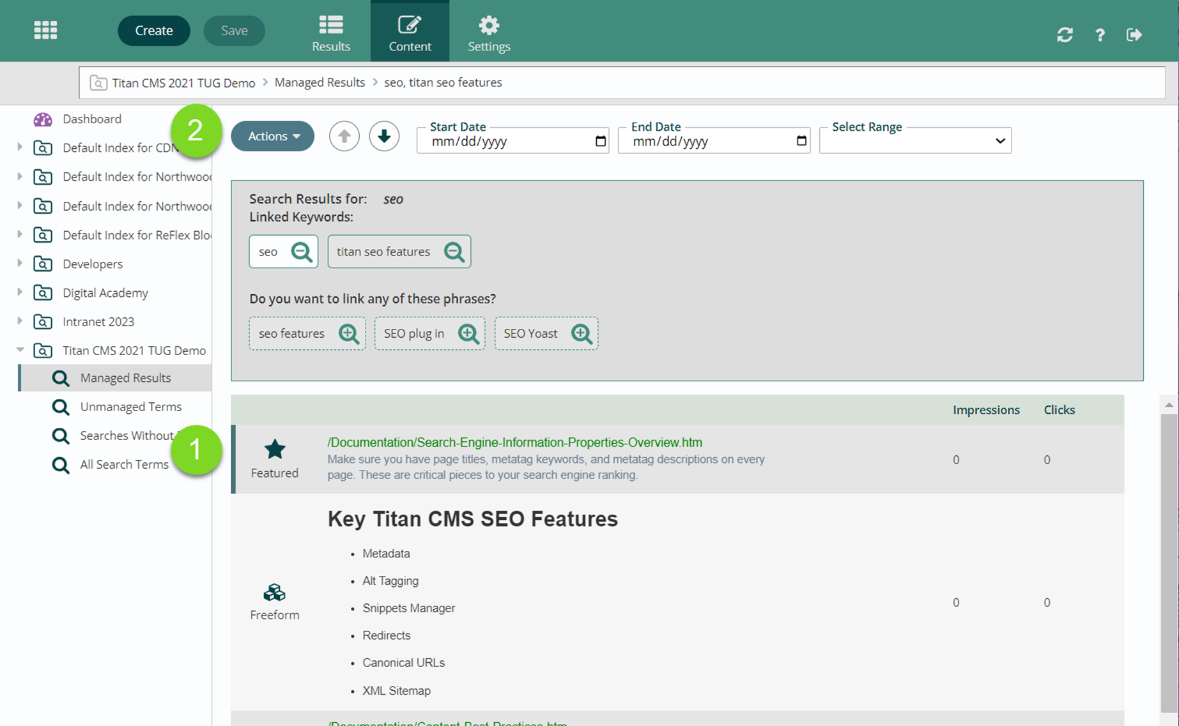Image resolution: width=1179 pixels, height=726 pixels.
Task: Click the Managed Results magnifier icon
Action: 61,378
